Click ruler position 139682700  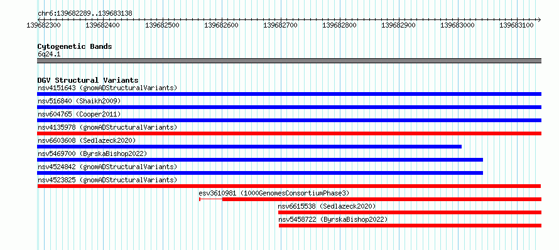[x=280, y=25]
